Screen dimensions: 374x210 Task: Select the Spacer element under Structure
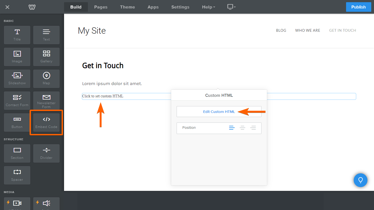click(x=17, y=175)
